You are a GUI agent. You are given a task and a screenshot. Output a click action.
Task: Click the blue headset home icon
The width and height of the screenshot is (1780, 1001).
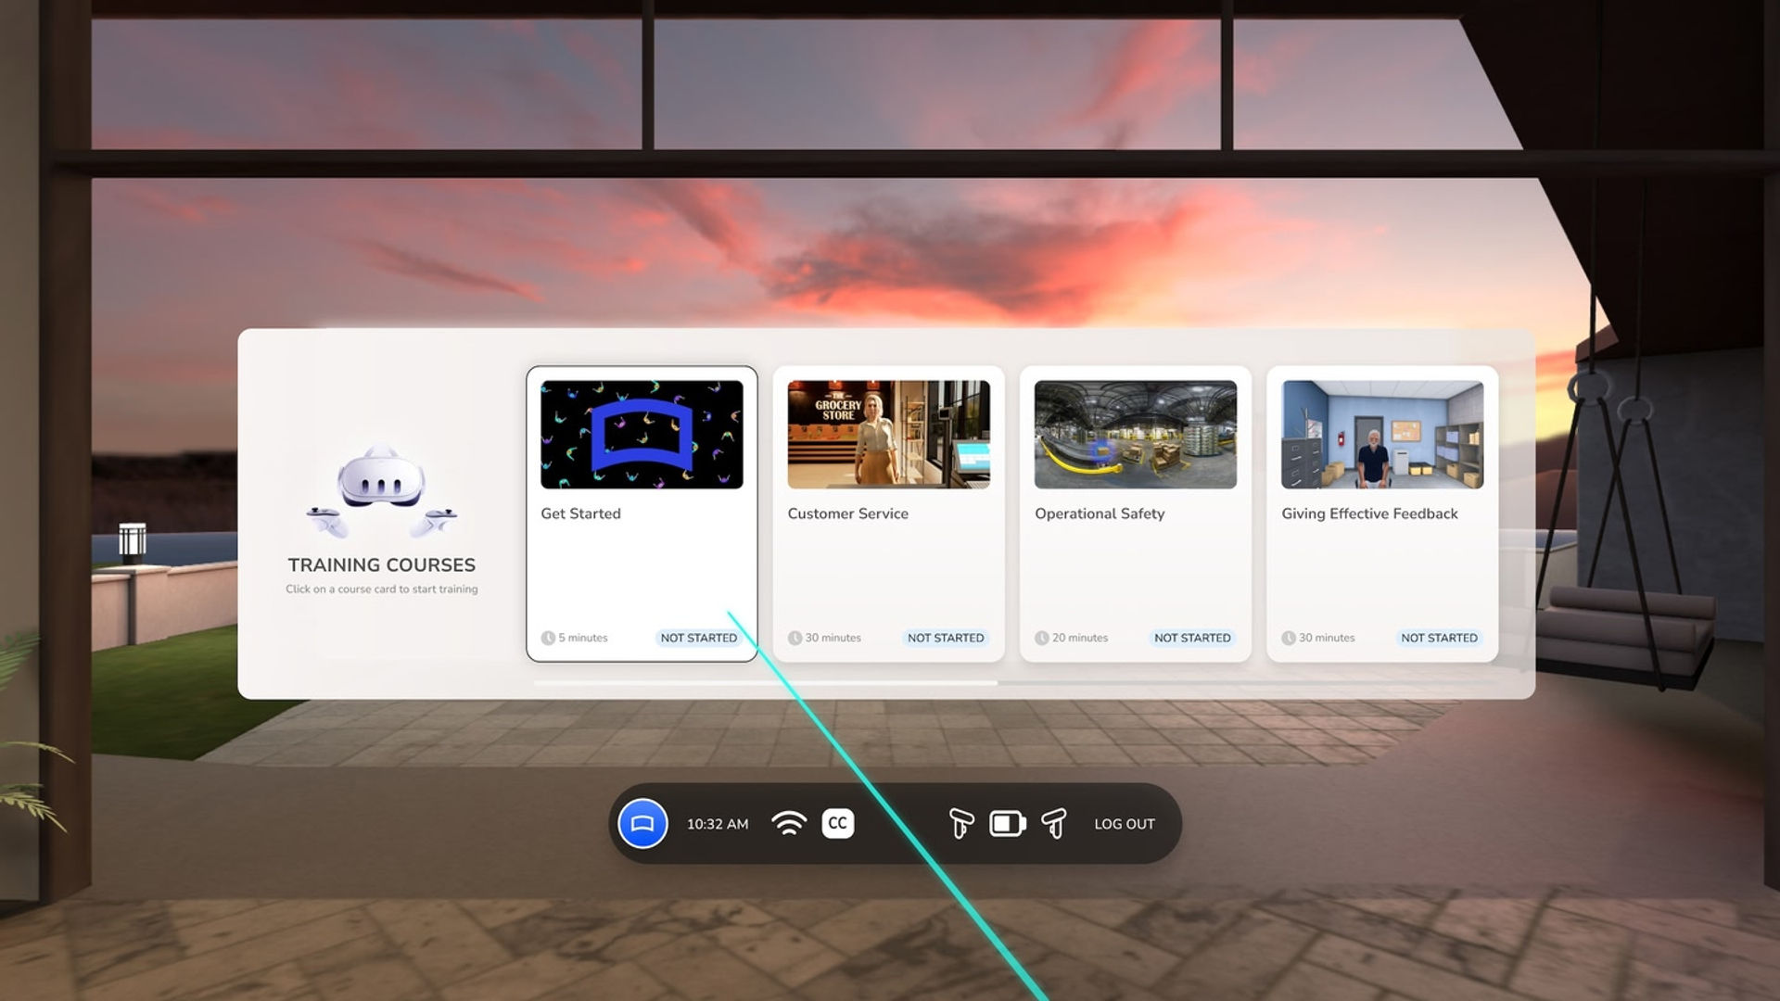[642, 823]
